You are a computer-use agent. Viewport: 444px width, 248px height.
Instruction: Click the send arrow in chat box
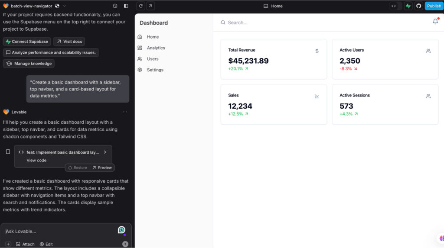pos(125,244)
